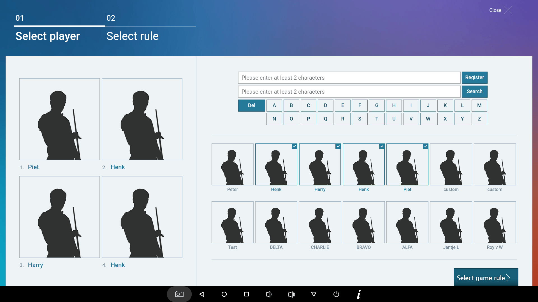Image resolution: width=538 pixels, height=302 pixels.
Task: Click the downward triangle hide-bar icon
Action: click(x=314, y=294)
